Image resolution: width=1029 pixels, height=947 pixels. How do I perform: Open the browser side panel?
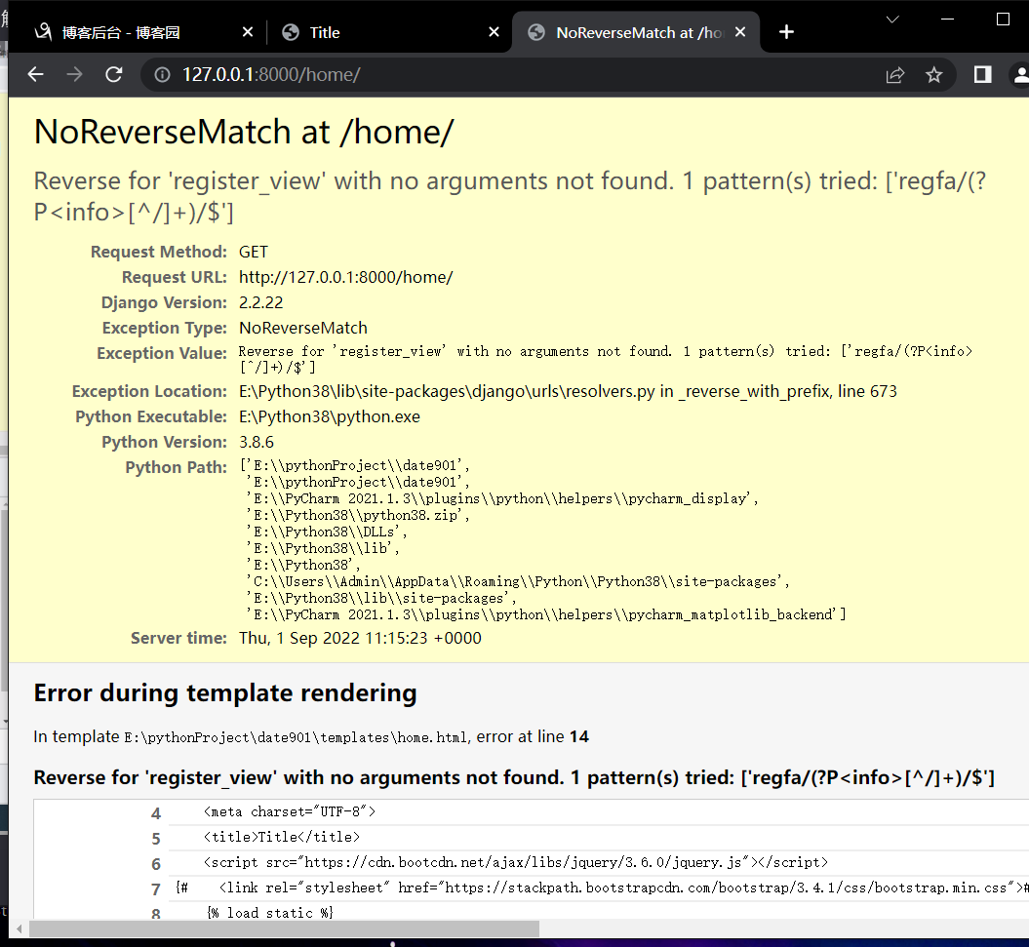(982, 75)
